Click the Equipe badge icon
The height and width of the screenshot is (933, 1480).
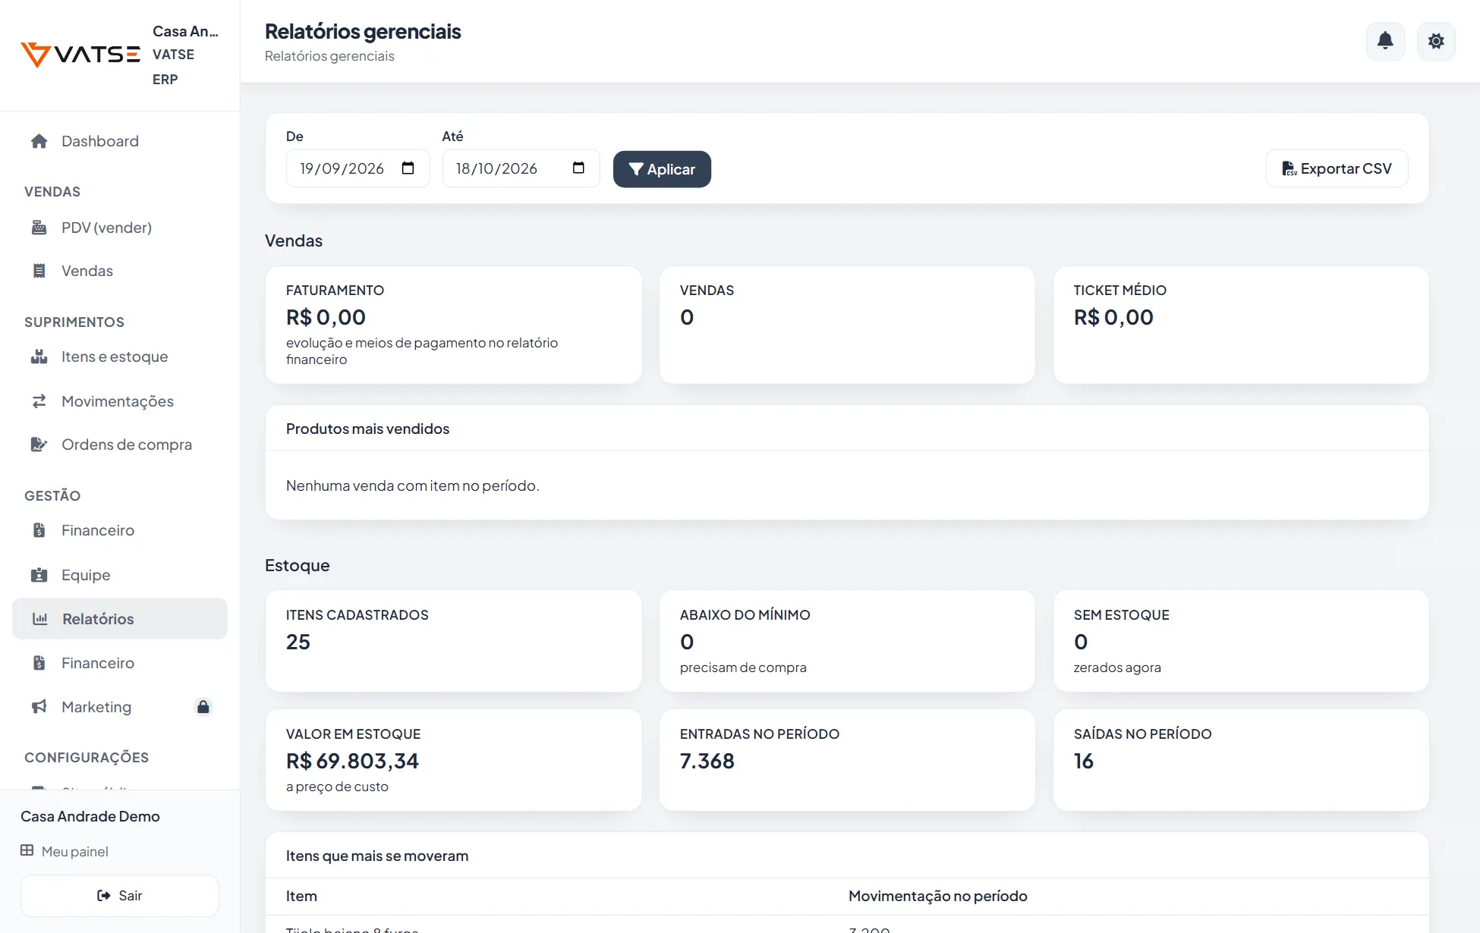point(39,575)
